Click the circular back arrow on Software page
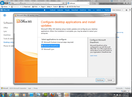This screenshot has width=132, height=97. [5, 15]
